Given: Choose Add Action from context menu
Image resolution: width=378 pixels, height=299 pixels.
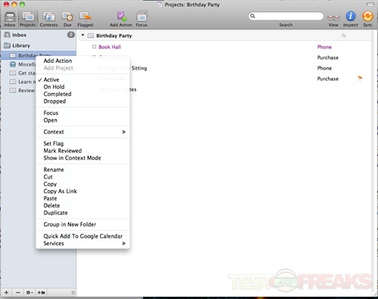Looking at the screenshot, I should click(57, 61).
